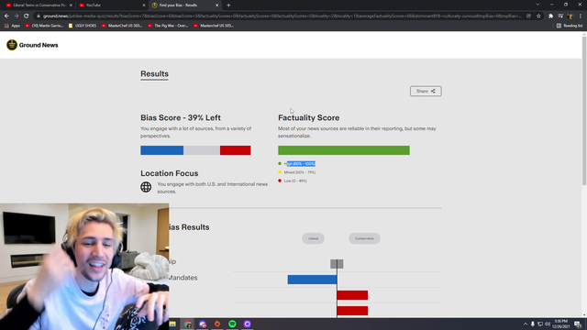The height and width of the screenshot is (330, 587).
Task: Open the UGLY SHOES bookmark folder
Action: (x=83, y=26)
